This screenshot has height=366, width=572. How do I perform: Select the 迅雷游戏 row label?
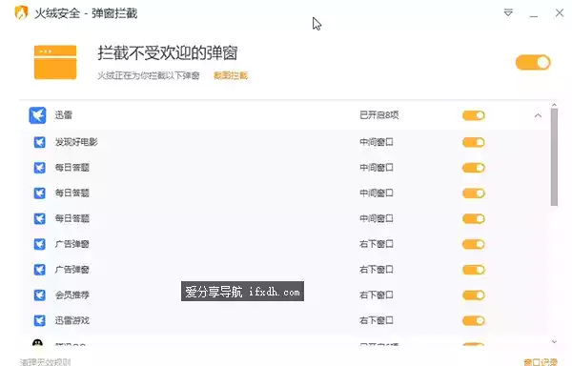71,320
